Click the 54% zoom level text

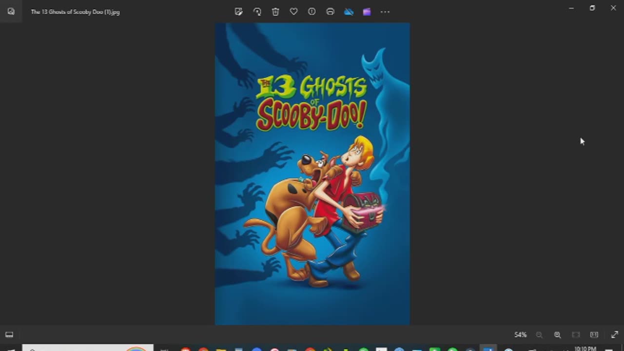coord(520,335)
